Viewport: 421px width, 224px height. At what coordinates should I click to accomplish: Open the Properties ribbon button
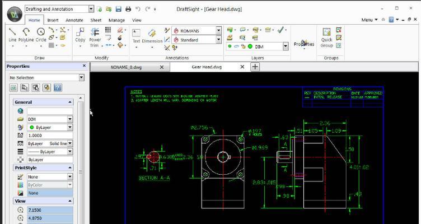point(304,43)
